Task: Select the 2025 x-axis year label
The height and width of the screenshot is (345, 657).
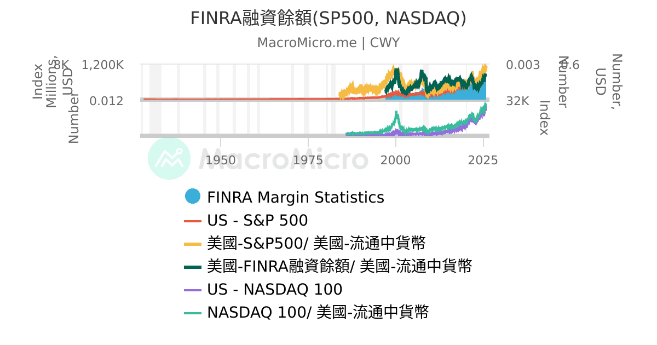Action: [483, 160]
